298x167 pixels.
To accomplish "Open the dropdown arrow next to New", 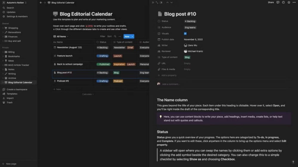I will pos(133,36).
